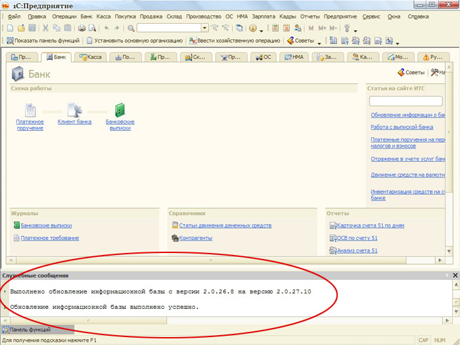This screenshot has width=460, height=345.
Task: Click the wrench settings icon
Action: tap(347, 28)
